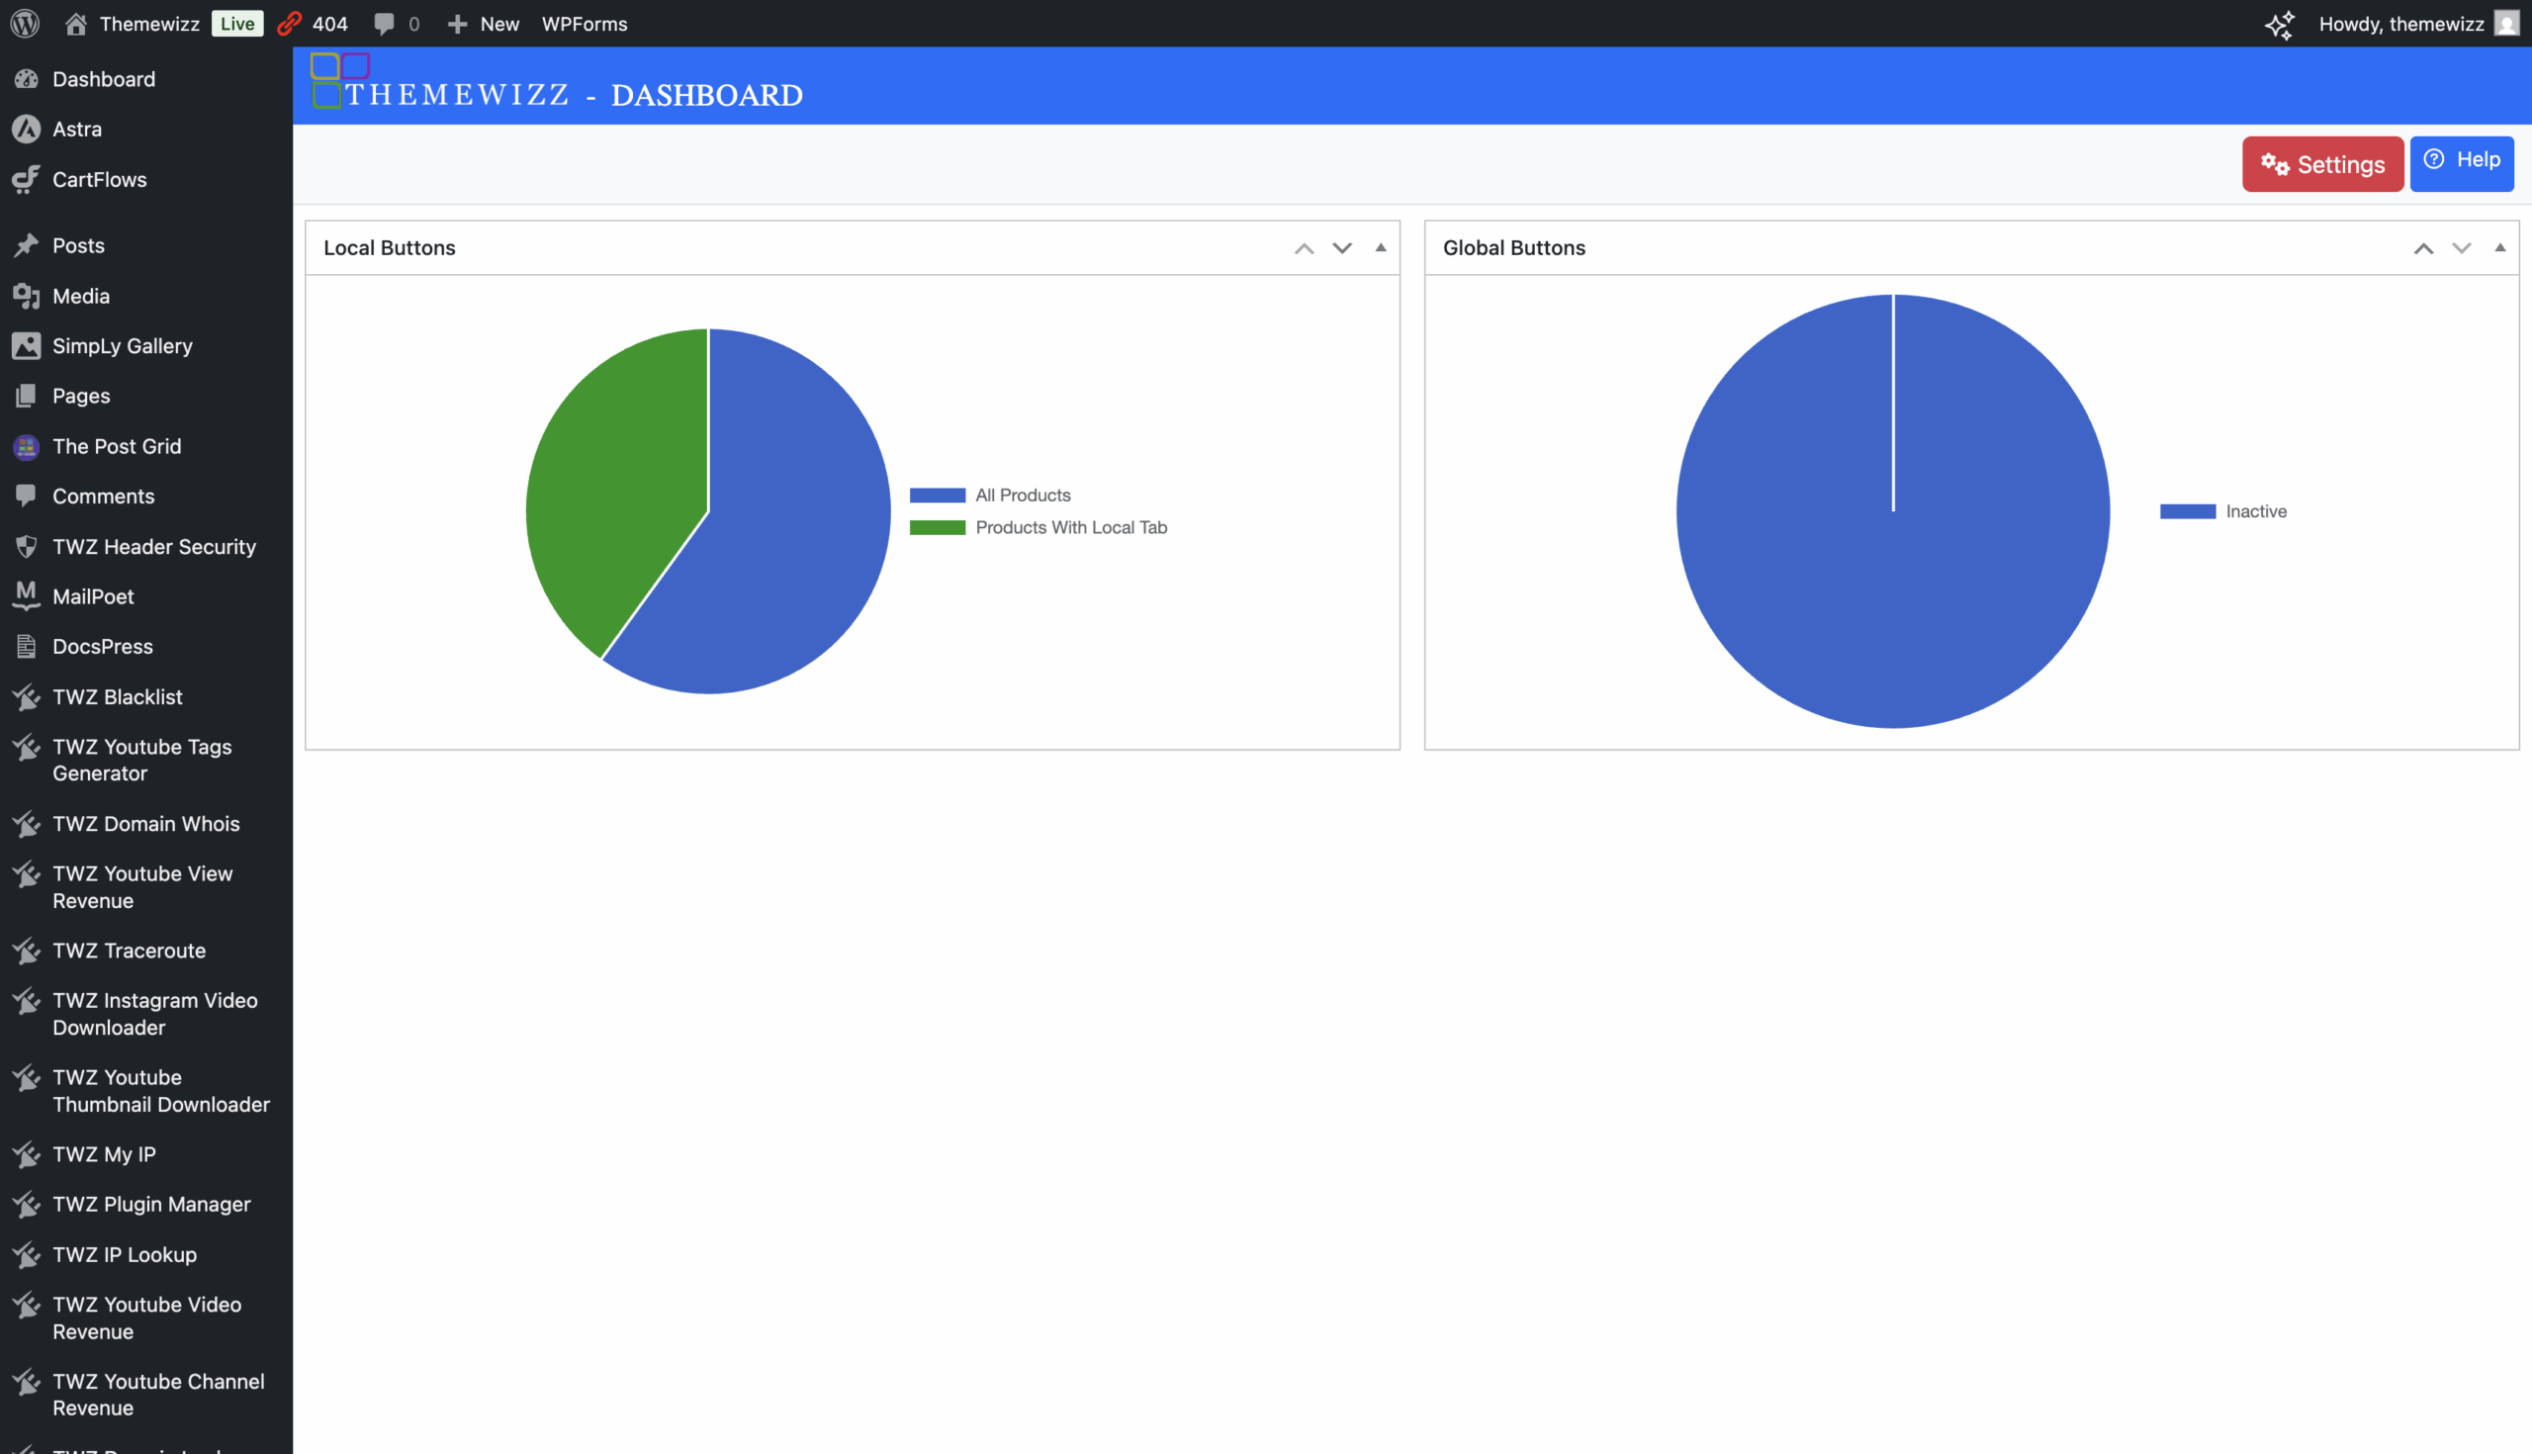Click the ThemeWizz logo squares
This screenshot has height=1454, width=2532.
339,80
